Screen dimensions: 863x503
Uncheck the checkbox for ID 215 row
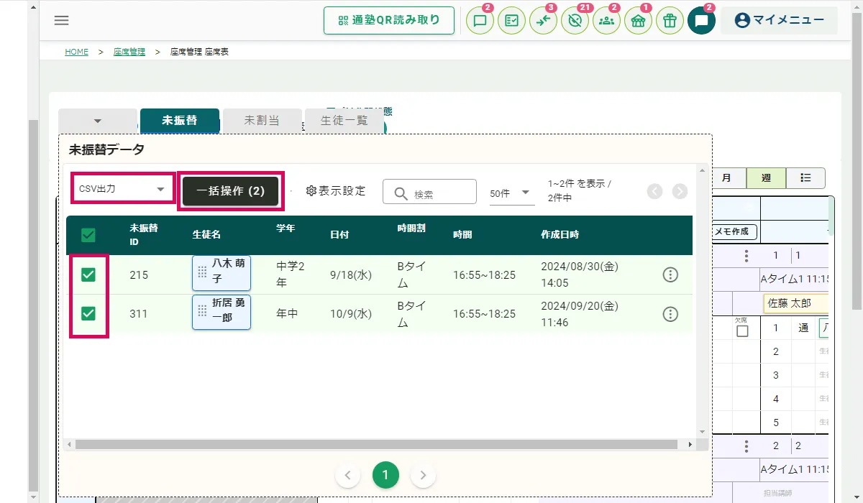point(88,274)
